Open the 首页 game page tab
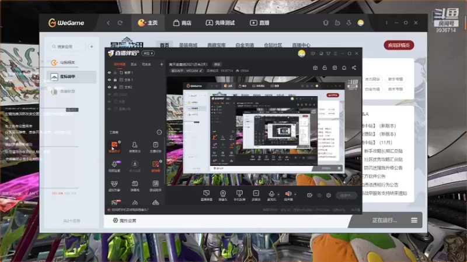Image resolution: width=467 pixels, height=262 pixels. [x=165, y=45]
